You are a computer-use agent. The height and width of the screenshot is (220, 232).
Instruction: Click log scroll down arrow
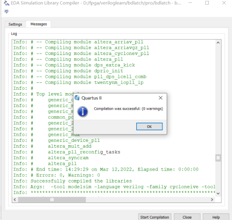[x=218, y=193]
